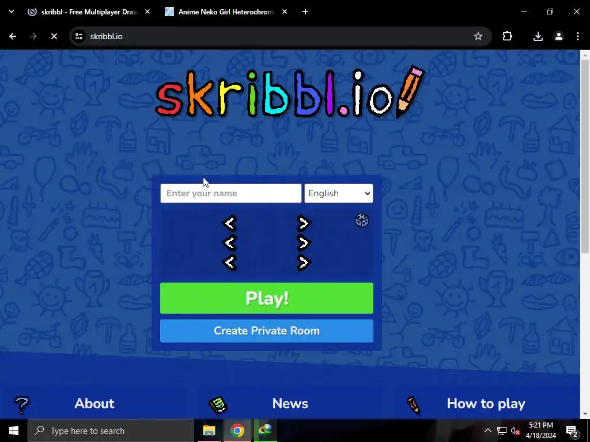Click the skribbl.io address bar
Image resolution: width=590 pixels, height=442 pixels.
(x=281, y=36)
